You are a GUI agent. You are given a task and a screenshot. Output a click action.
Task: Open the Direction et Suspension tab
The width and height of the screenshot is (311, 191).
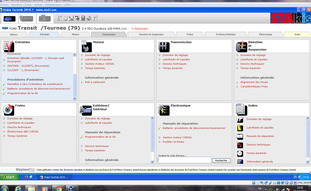click(x=151, y=34)
